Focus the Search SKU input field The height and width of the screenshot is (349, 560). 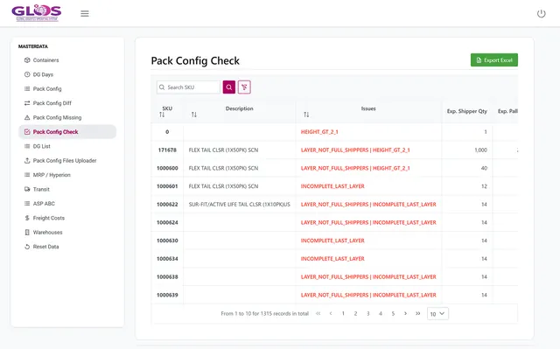coord(188,87)
